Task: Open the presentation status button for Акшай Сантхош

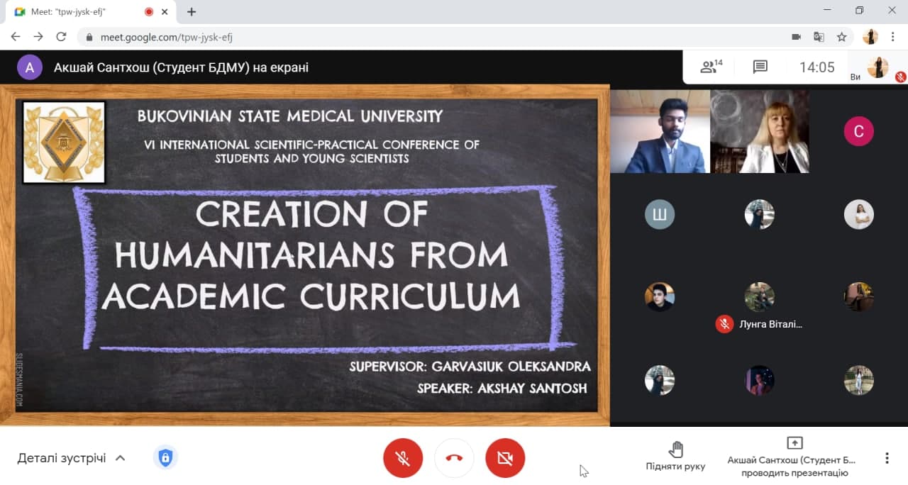Action: [x=794, y=457]
